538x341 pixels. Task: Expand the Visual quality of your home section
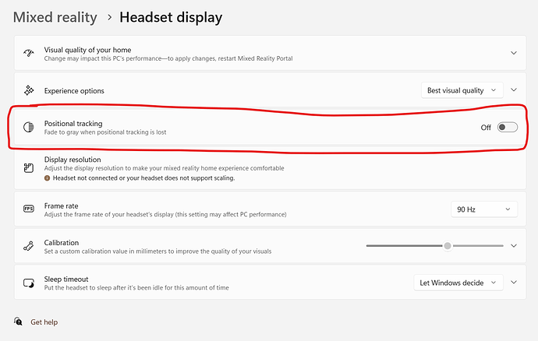coord(513,53)
